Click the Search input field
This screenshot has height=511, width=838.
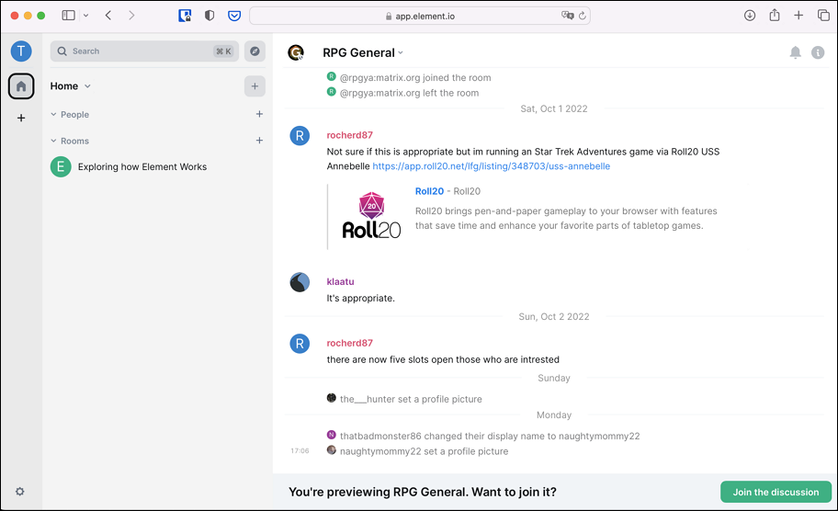tap(138, 51)
